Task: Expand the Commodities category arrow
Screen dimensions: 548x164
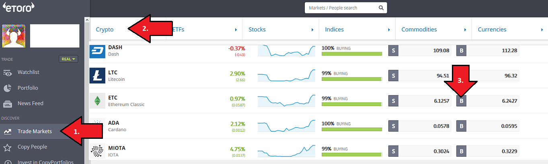Action: [x=465, y=30]
